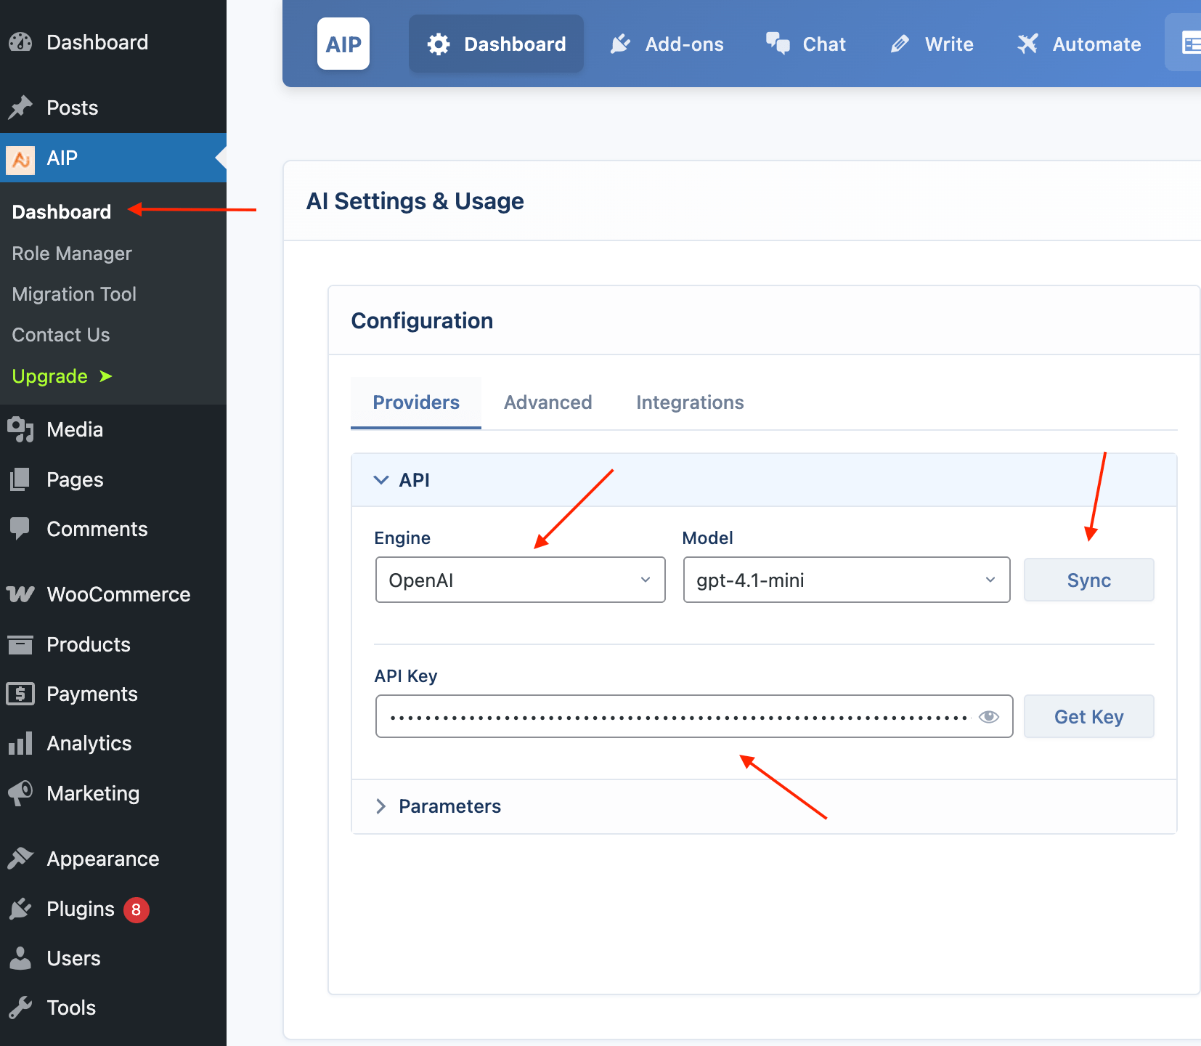Open Posts in sidebar
Screen dimensions: 1201x1046
[113, 108]
